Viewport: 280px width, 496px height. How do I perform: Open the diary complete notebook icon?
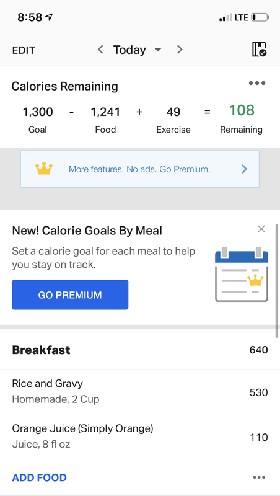pos(259,50)
